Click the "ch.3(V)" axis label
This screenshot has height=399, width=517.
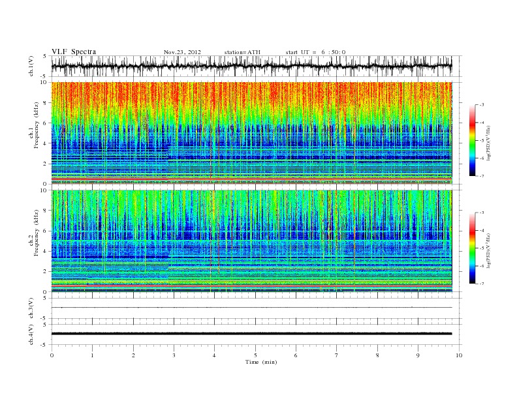(31, 308)
